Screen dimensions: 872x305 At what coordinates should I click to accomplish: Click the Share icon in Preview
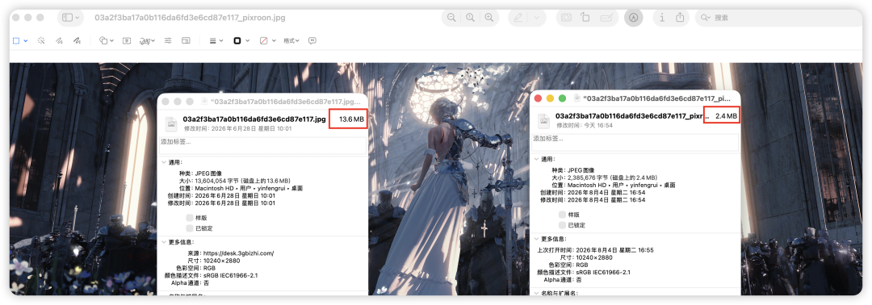pyautogui.click(x=680, y=18)
